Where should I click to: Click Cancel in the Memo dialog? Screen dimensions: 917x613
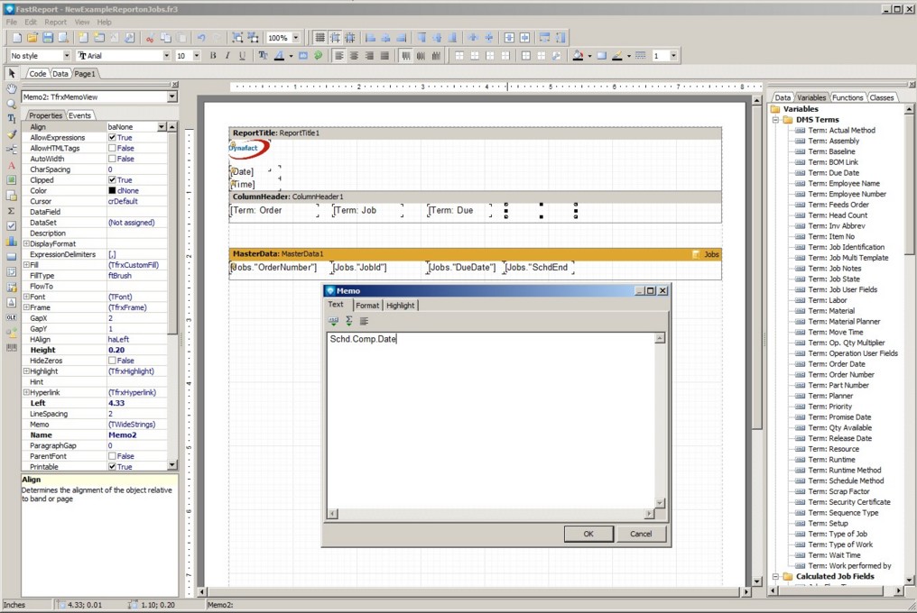640,534
